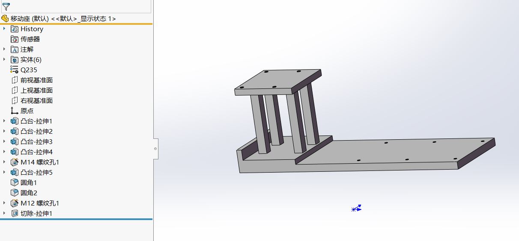The image size is (519, 241).
Task: Click the History folder icon
Action: (x=15, y=29)
